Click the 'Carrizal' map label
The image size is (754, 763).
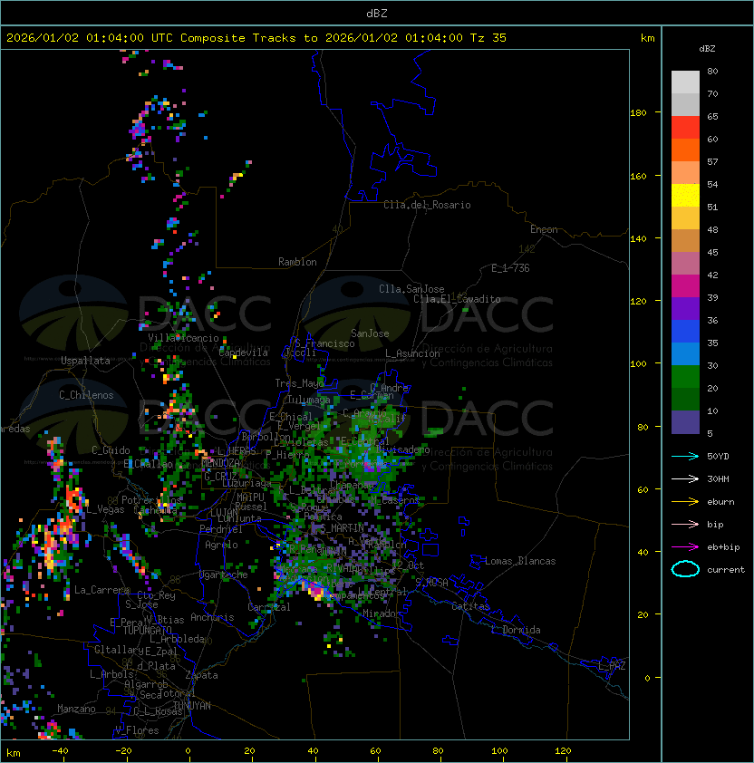[269, 607]
